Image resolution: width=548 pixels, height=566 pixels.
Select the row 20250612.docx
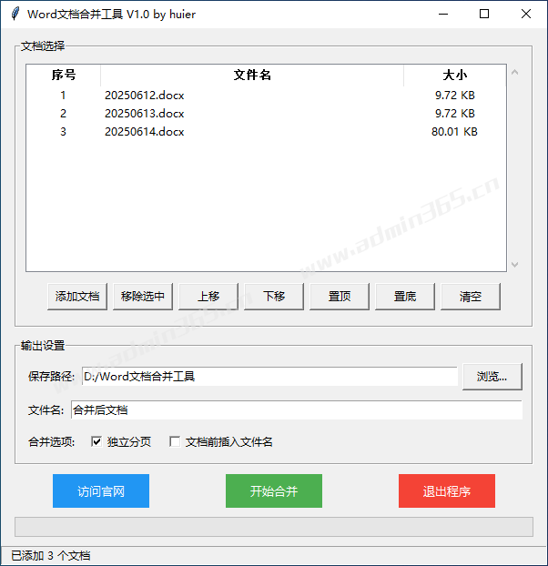click(x=267, y=96)
